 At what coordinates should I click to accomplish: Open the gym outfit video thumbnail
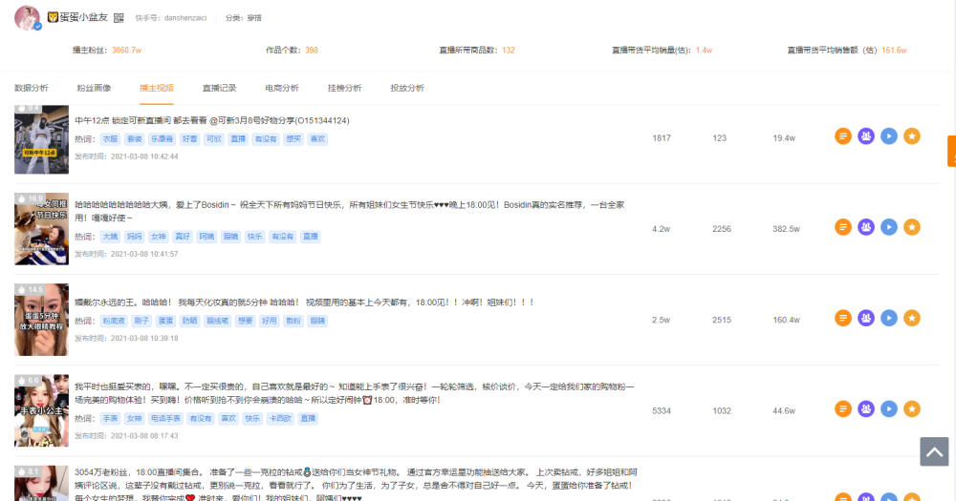coord(41,139)
